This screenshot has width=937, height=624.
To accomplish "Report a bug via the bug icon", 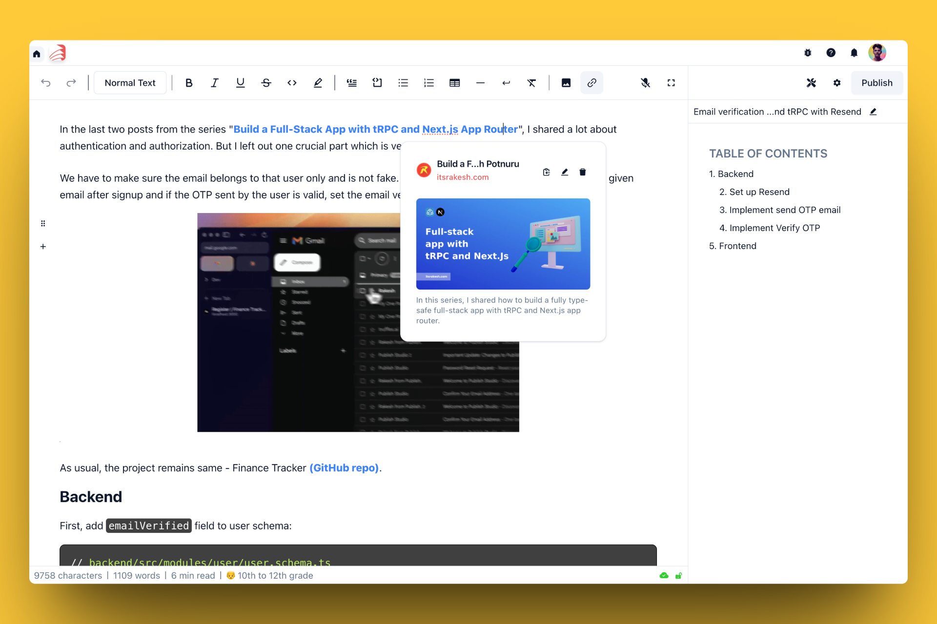I will (808, 53).
